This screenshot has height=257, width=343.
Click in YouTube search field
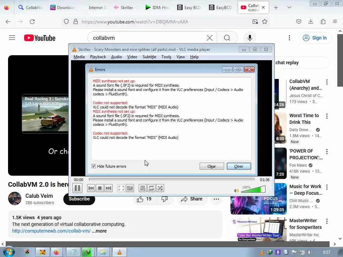click(x=149, y=38)
